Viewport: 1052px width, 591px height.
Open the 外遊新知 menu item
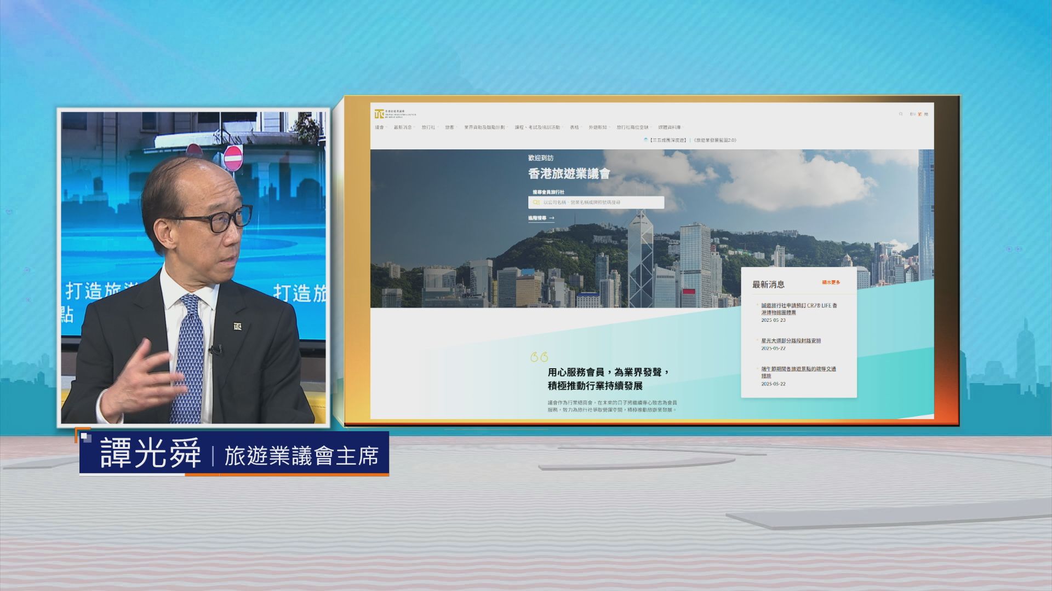coord(598,128)
